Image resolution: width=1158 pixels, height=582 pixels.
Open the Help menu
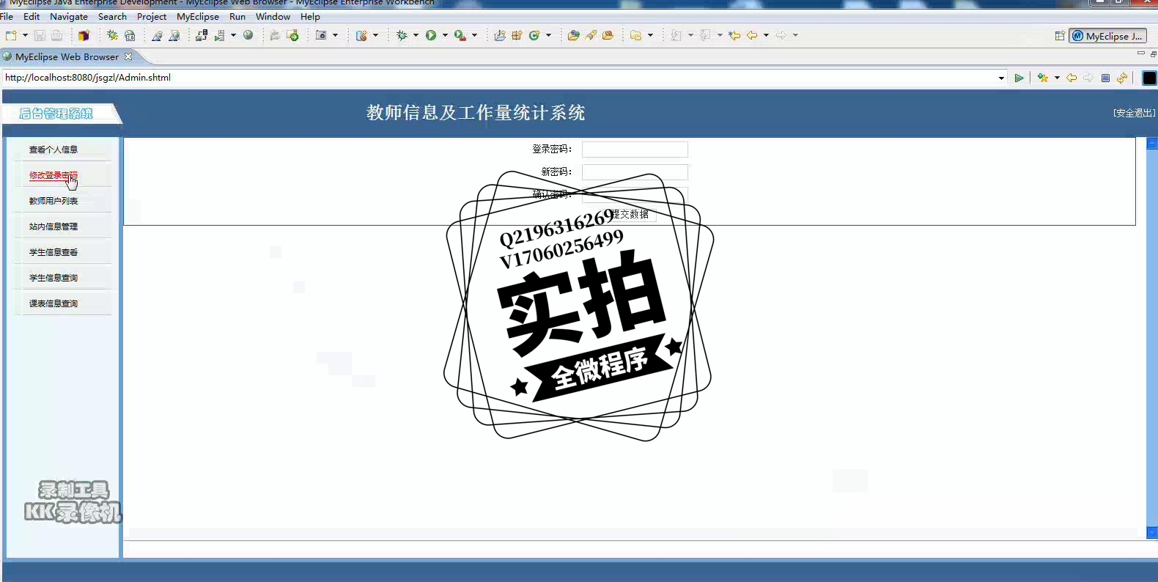310,16
